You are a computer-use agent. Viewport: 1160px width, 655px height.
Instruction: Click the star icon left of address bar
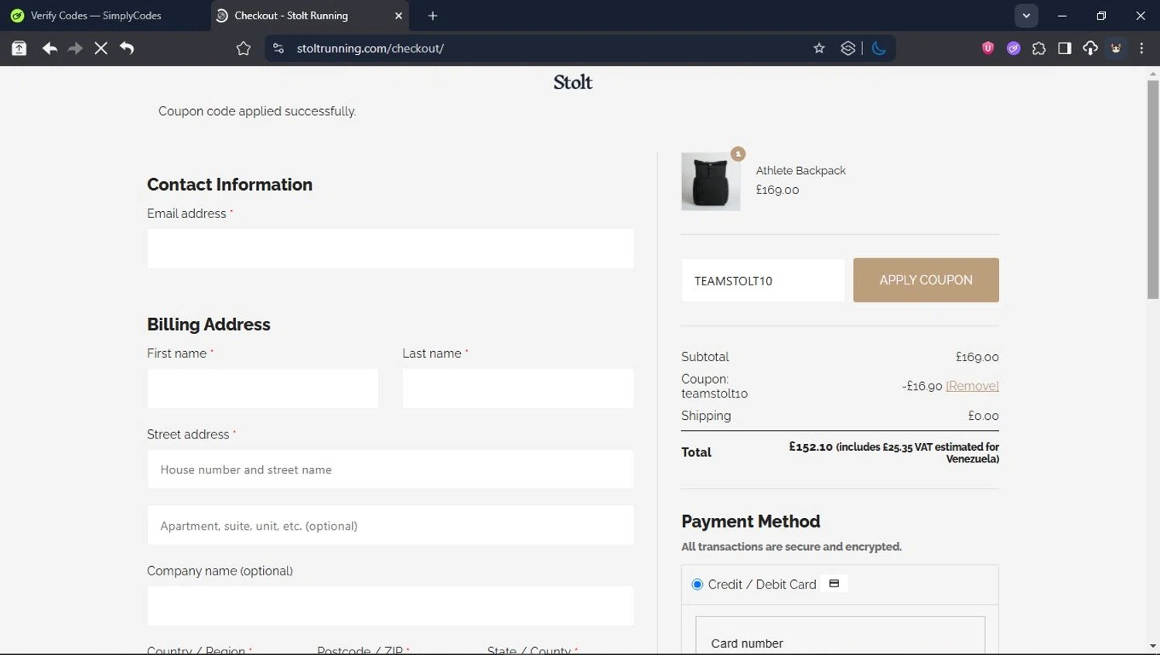[244, 49]
